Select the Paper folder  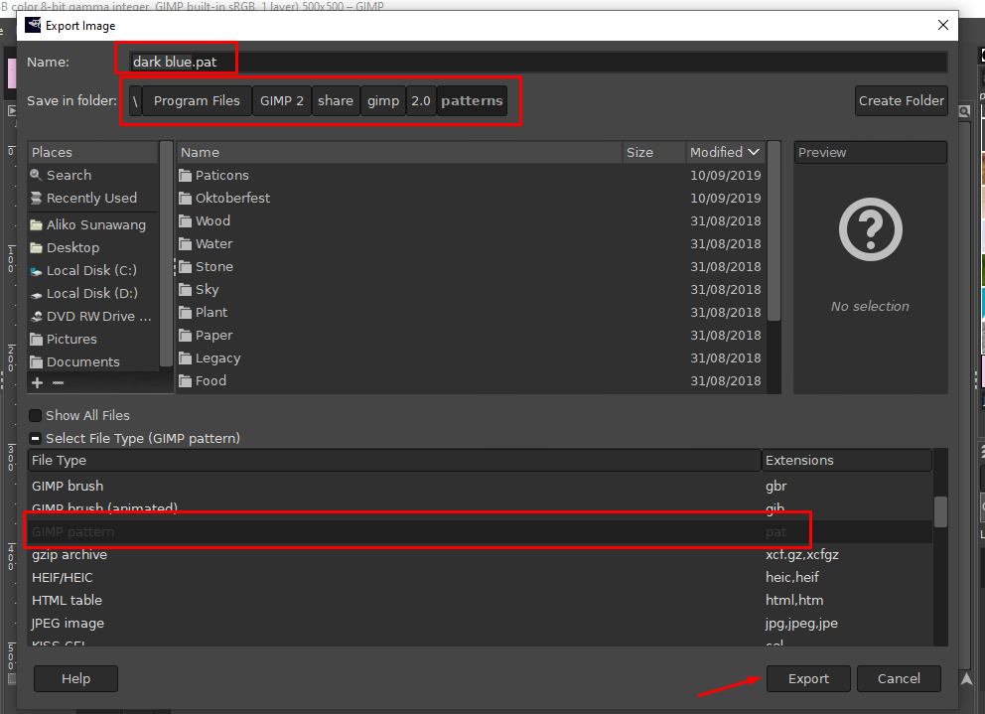[471, 335]
